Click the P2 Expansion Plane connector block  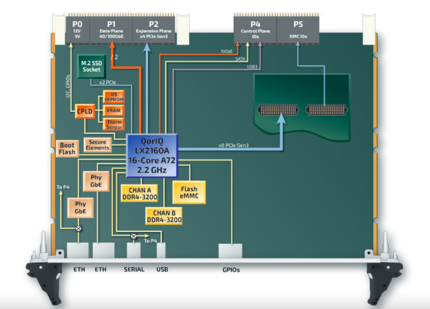click(x=154, y=30)
